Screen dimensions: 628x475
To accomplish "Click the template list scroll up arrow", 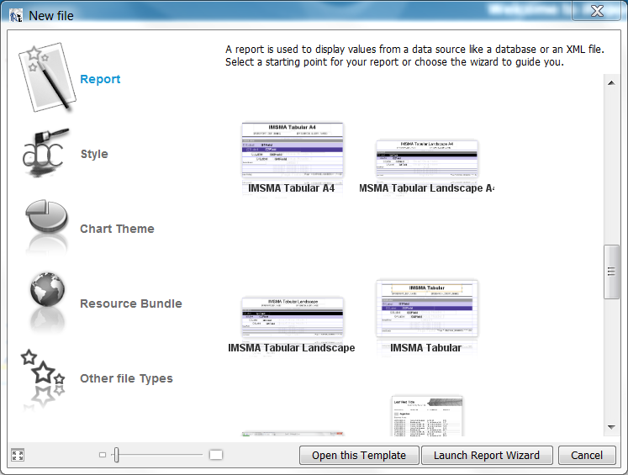I will click(x=611, y=81).
